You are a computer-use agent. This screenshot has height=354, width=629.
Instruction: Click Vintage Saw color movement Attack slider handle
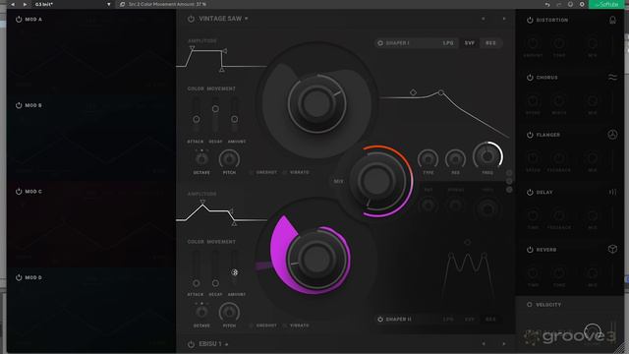pyautogui.click(x=197, y=119)
